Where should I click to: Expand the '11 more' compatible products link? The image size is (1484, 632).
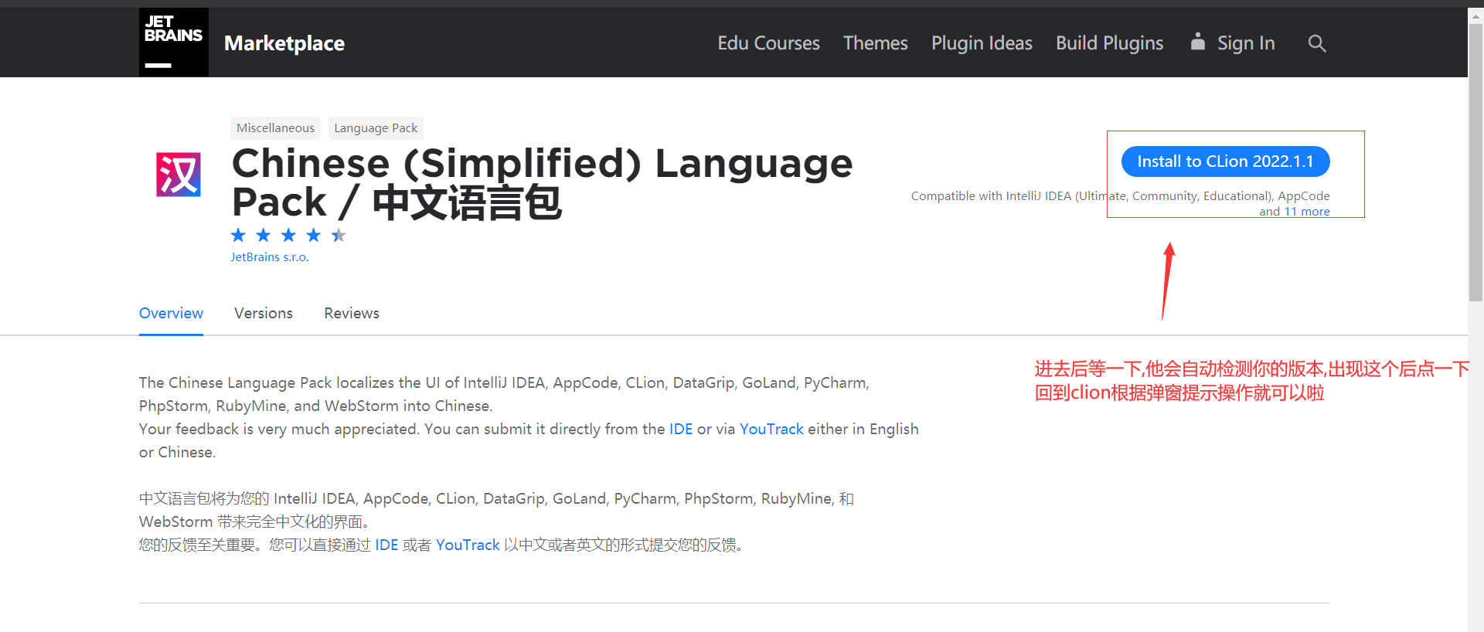(1306, 212)
